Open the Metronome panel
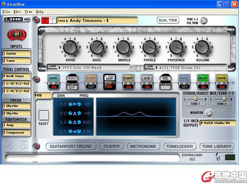This screenshot has height=186, width=249. [143, 147]
